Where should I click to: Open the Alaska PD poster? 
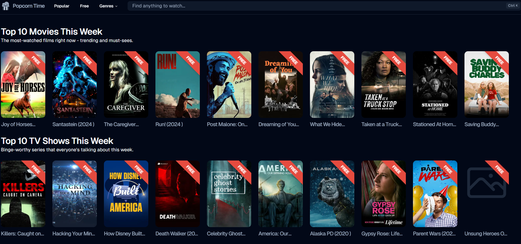(x=332, y=194)
